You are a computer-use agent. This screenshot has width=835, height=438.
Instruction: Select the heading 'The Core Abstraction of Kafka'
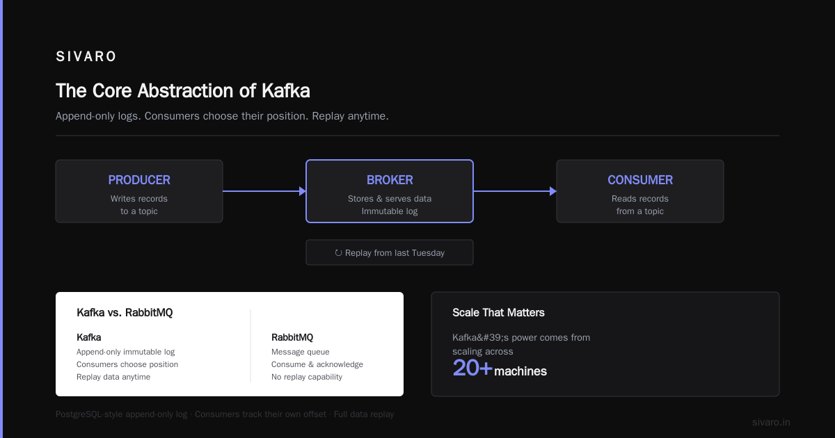click(183, 91)
